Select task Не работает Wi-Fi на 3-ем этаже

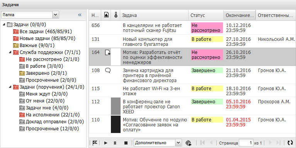coord(151,91)
